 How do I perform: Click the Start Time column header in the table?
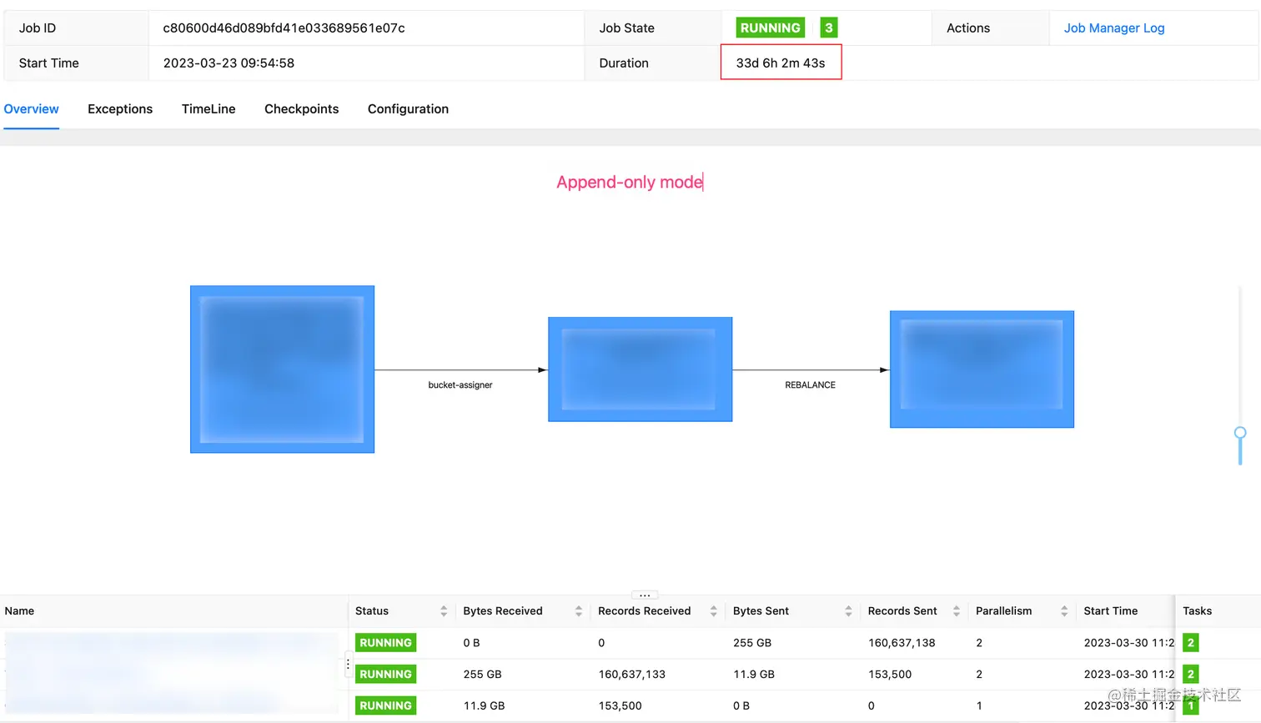pos(1111,611)
